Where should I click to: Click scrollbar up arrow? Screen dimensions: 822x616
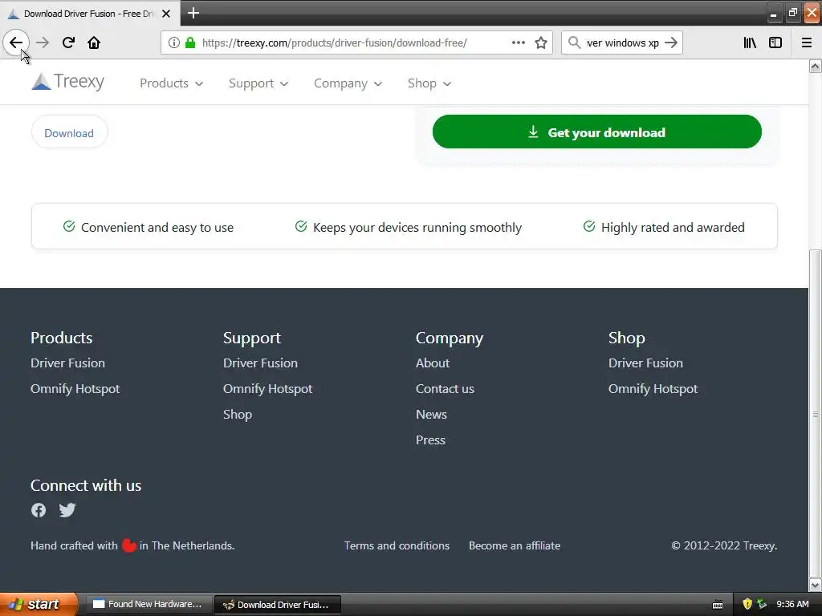815,66
